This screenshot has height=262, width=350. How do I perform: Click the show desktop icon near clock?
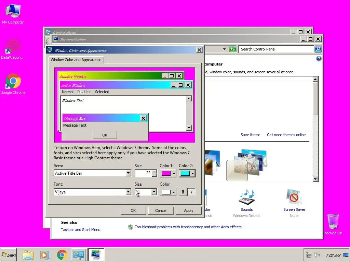tap(346, 255)
